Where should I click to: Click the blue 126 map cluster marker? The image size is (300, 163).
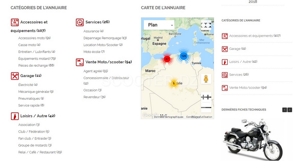[184, 56]
